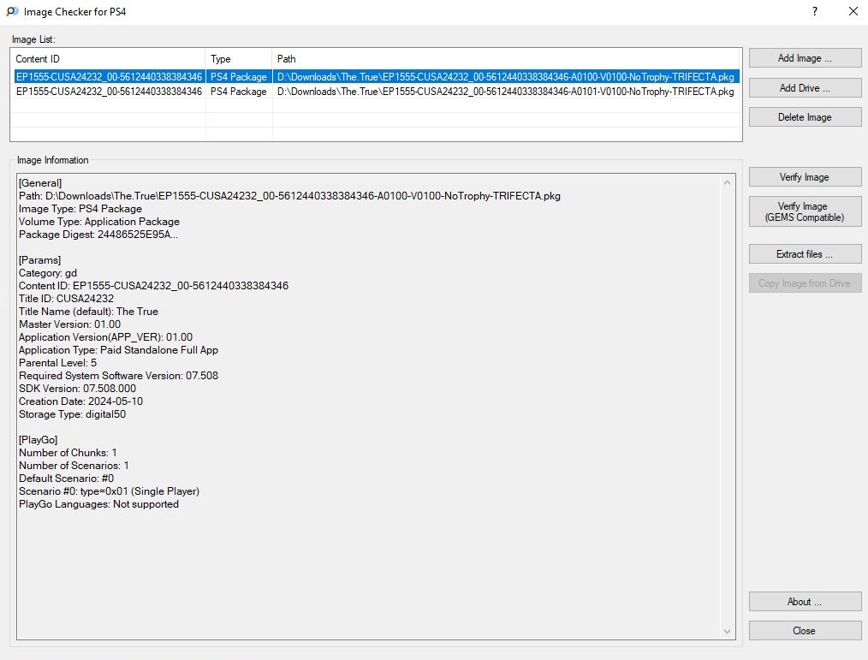The image size is (868, 660).
Task: Click the Verify Image button
Action: (805, 177)
